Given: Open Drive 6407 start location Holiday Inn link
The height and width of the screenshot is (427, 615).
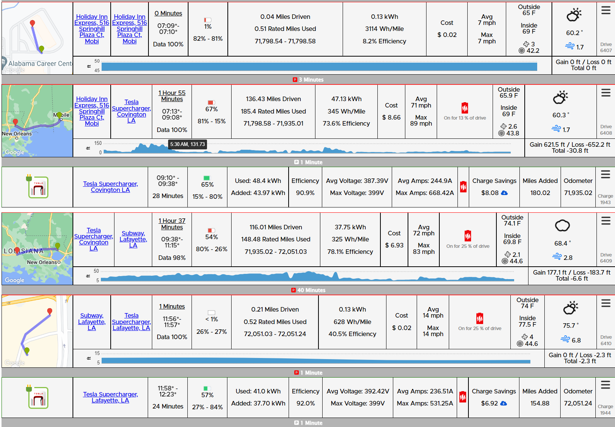Looking at the screenshot, I should pyautogui.click(x=92, y=29).
